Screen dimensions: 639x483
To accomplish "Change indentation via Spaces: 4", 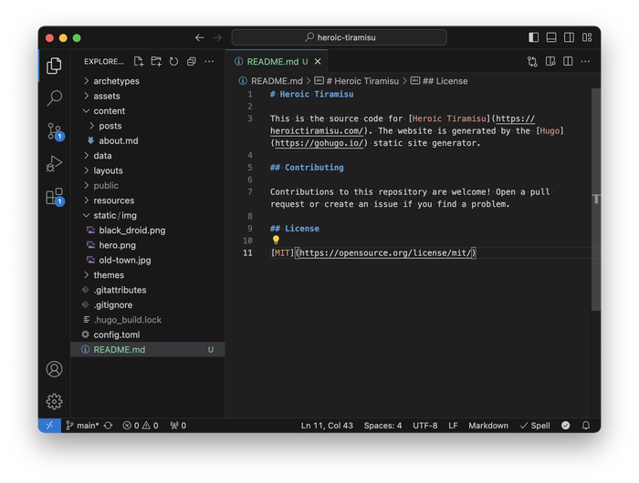I will click(x=382, y=426).
